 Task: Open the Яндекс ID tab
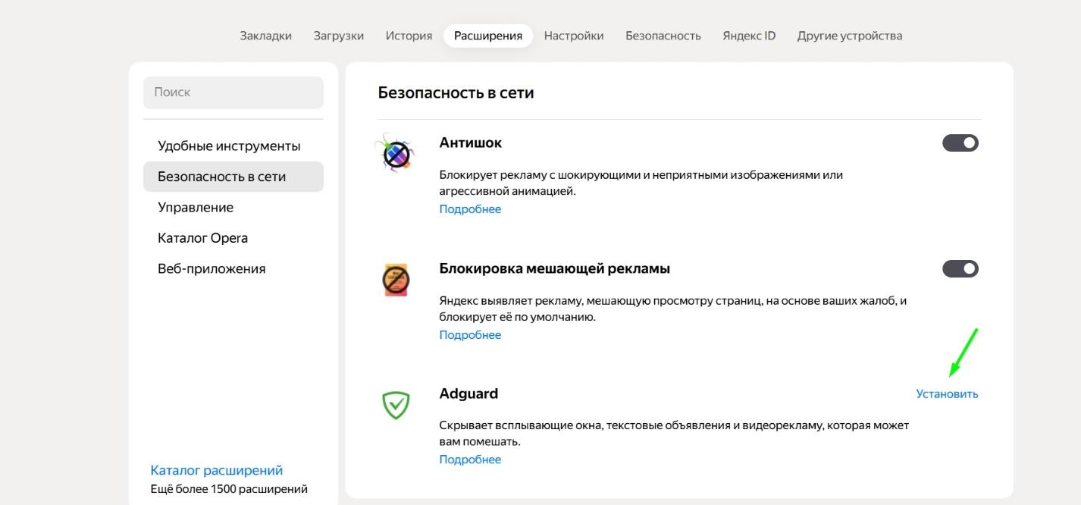coord(749,36)
